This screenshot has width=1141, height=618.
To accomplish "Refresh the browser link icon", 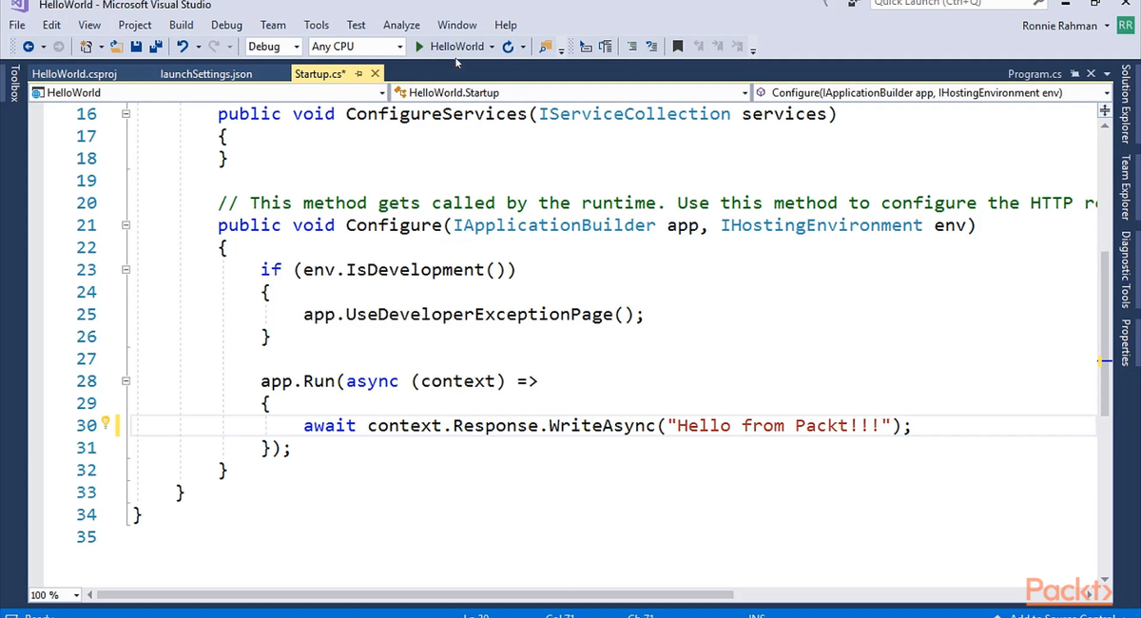I will (508, 47).
